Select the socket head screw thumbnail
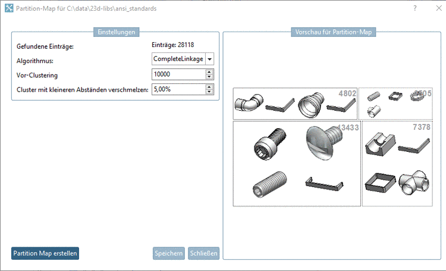 tap(269, 144)
